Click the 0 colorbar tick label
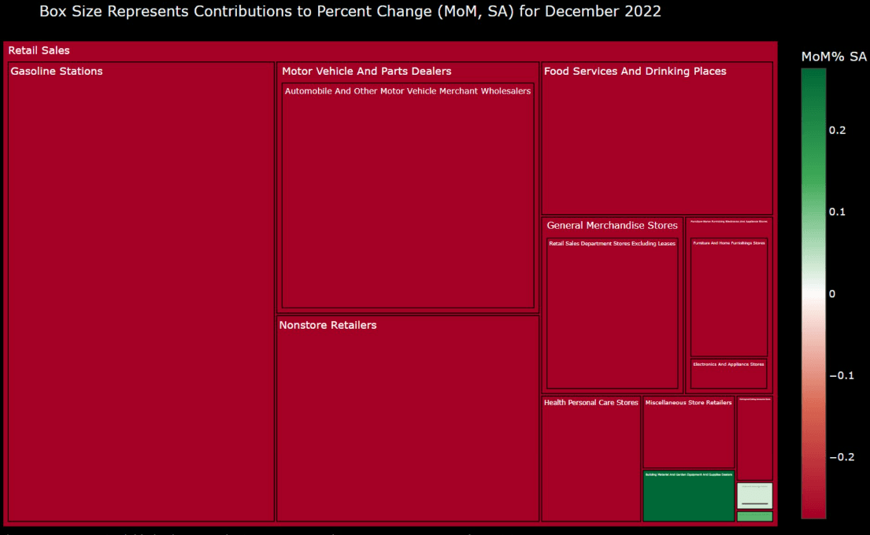870x535 pixels. click(x=831, y=293)
